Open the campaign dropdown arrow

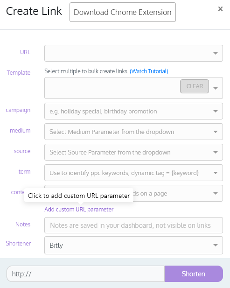tap(216, 111)
